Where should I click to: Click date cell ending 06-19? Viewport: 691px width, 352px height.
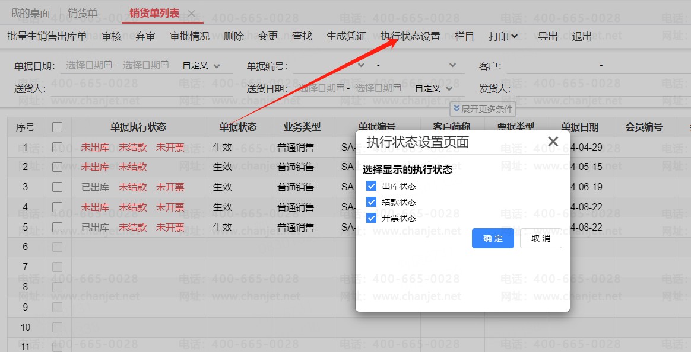click(x=586, y=187)
